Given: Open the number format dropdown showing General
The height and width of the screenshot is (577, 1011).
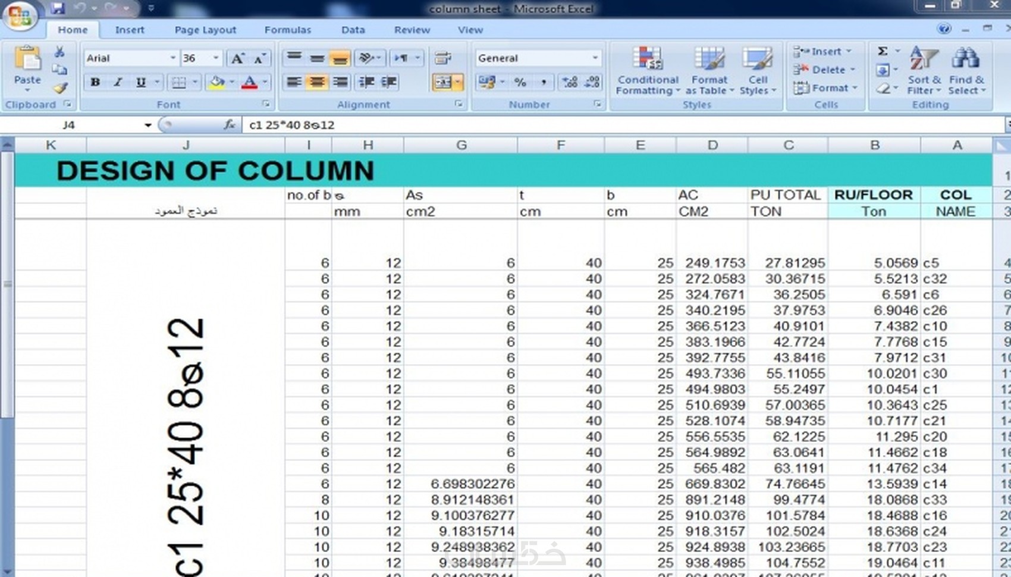Looking at the screenshot, I should click(595, 58).
